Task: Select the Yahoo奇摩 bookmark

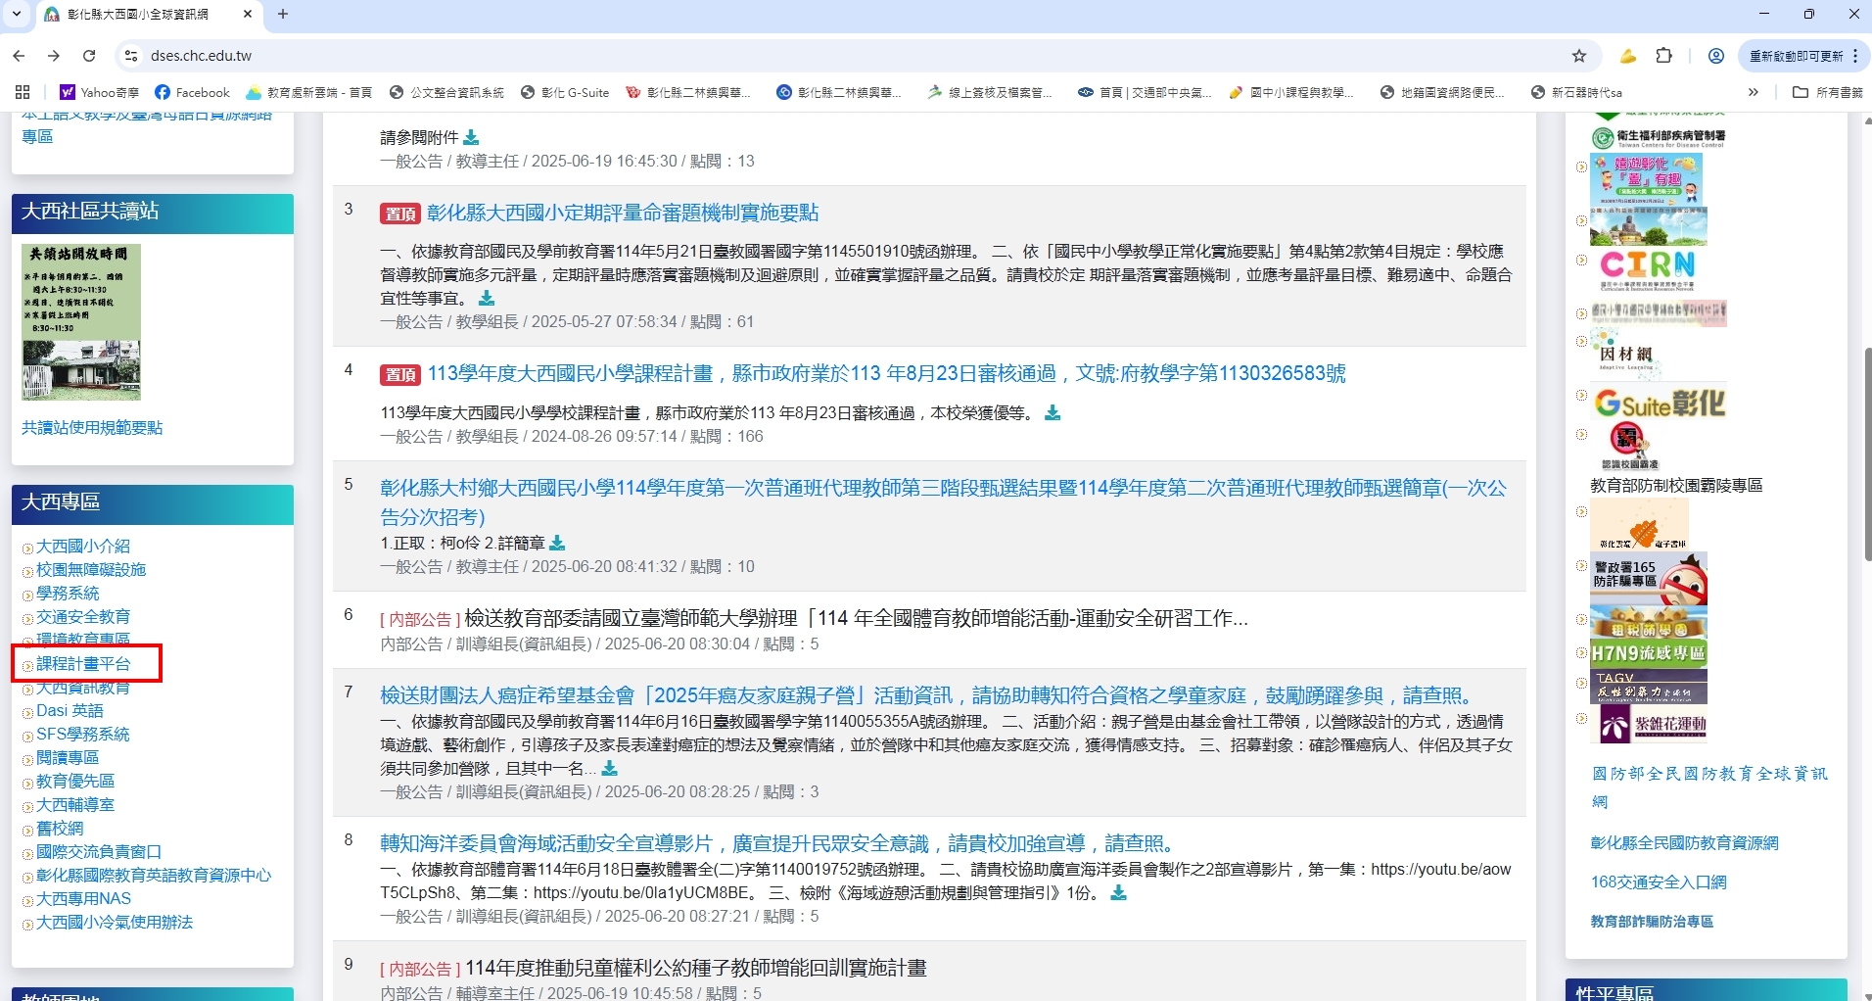Action: [x=99, y=92]
